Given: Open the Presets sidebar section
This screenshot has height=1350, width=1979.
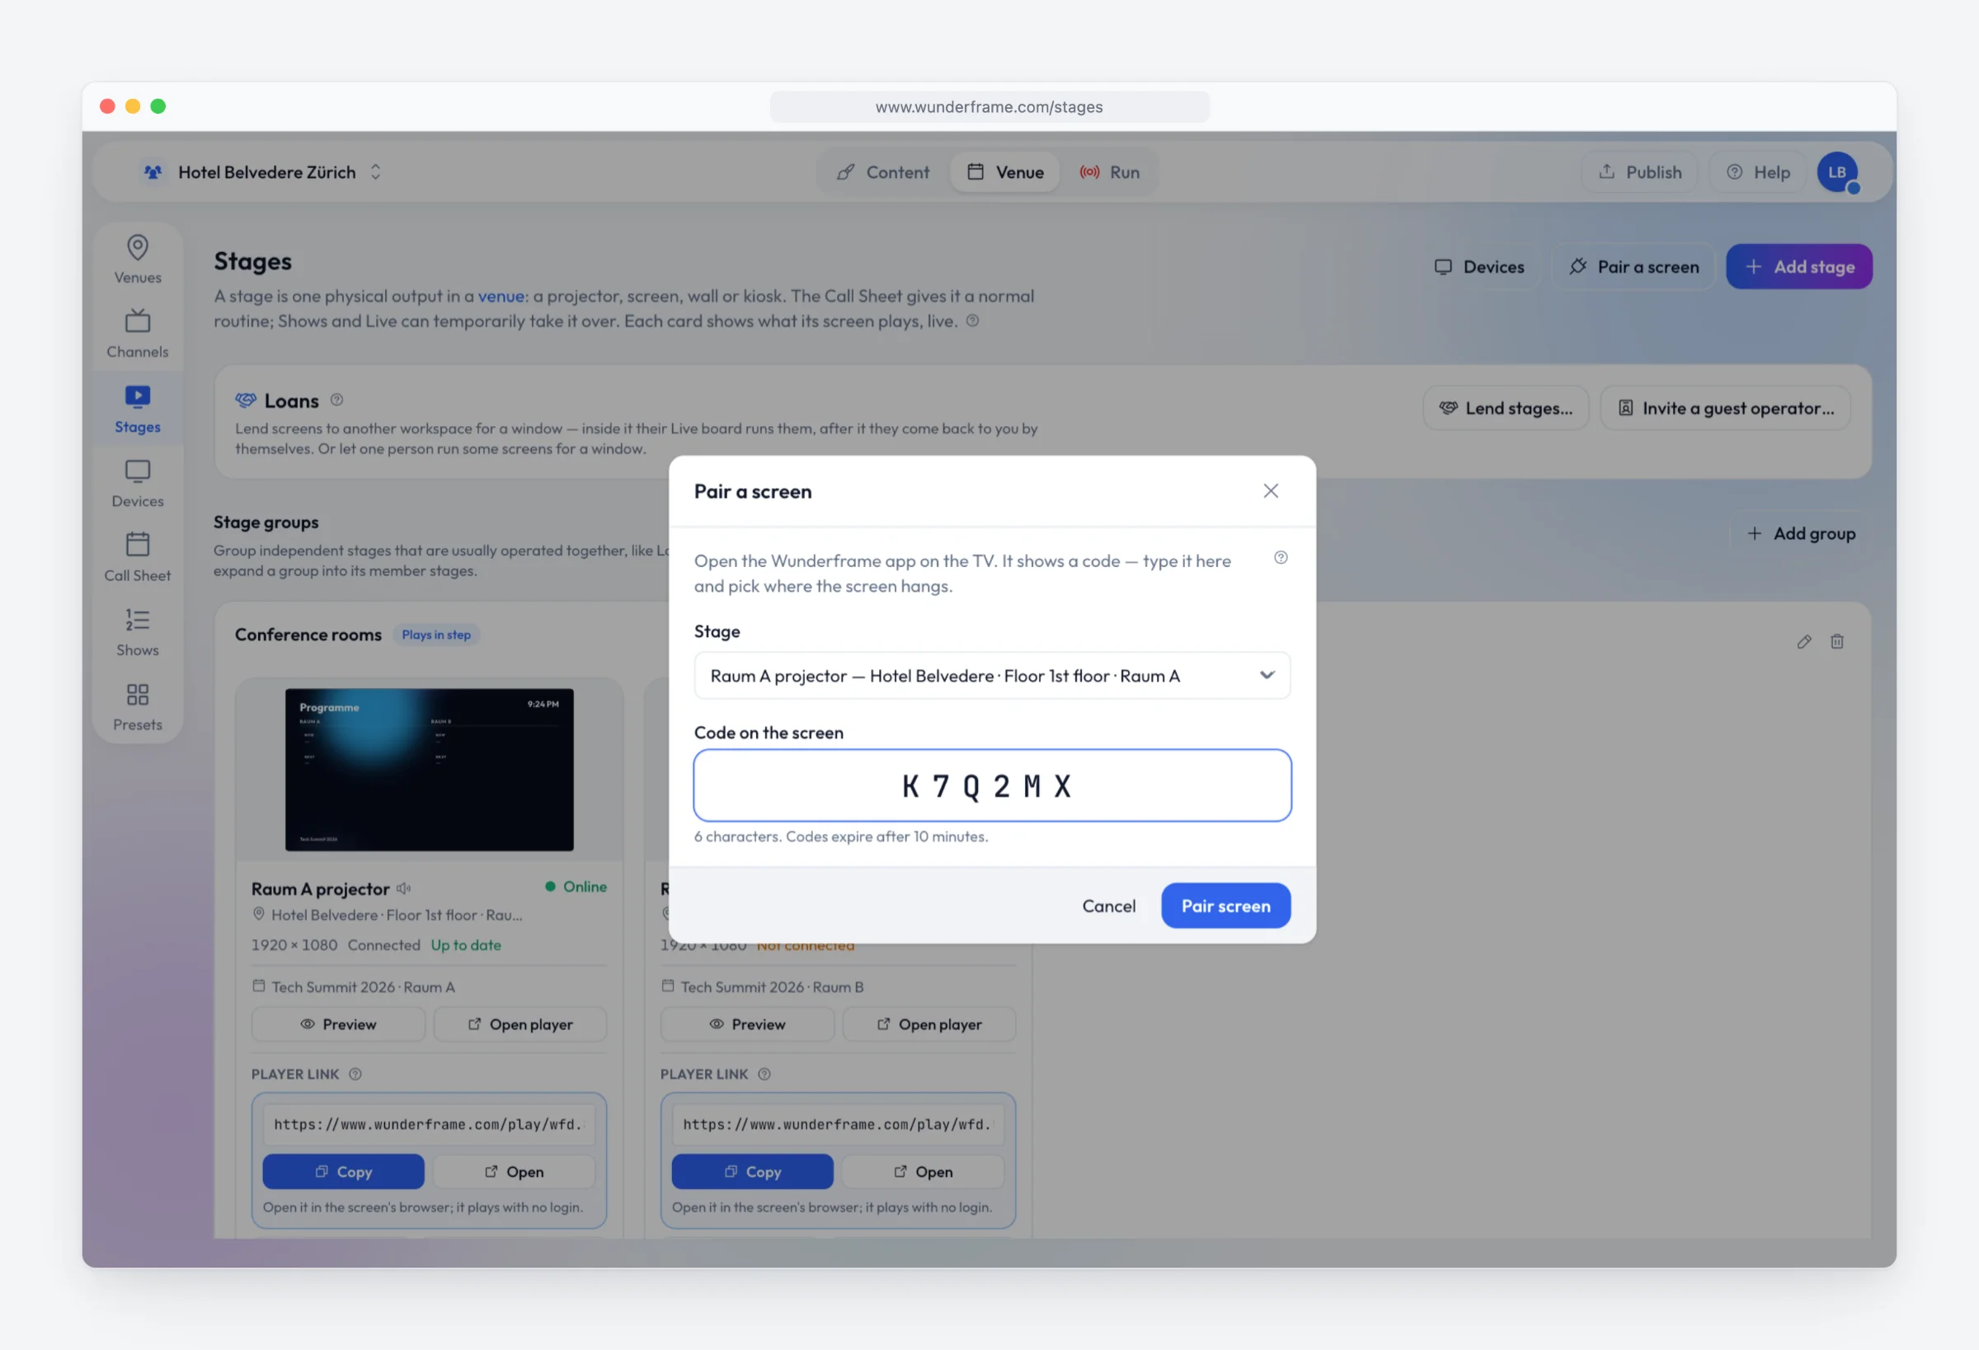Looking at the screenshot, I should click(137, 707).
